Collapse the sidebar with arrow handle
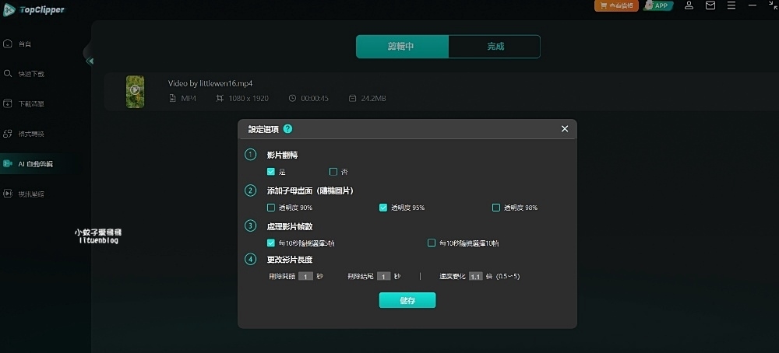Viewport: 779px width, 353px height. 90,61
